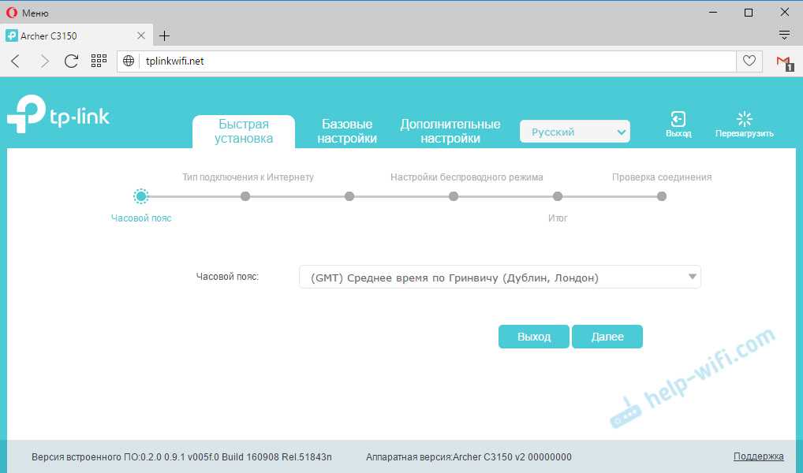Select the Тип подключения к Интернету step dot
The width and height of the screenshot is (803, 473).
coord(245,196)
